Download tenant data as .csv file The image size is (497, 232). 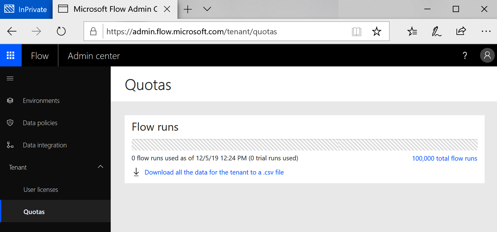tap(214, 172)
